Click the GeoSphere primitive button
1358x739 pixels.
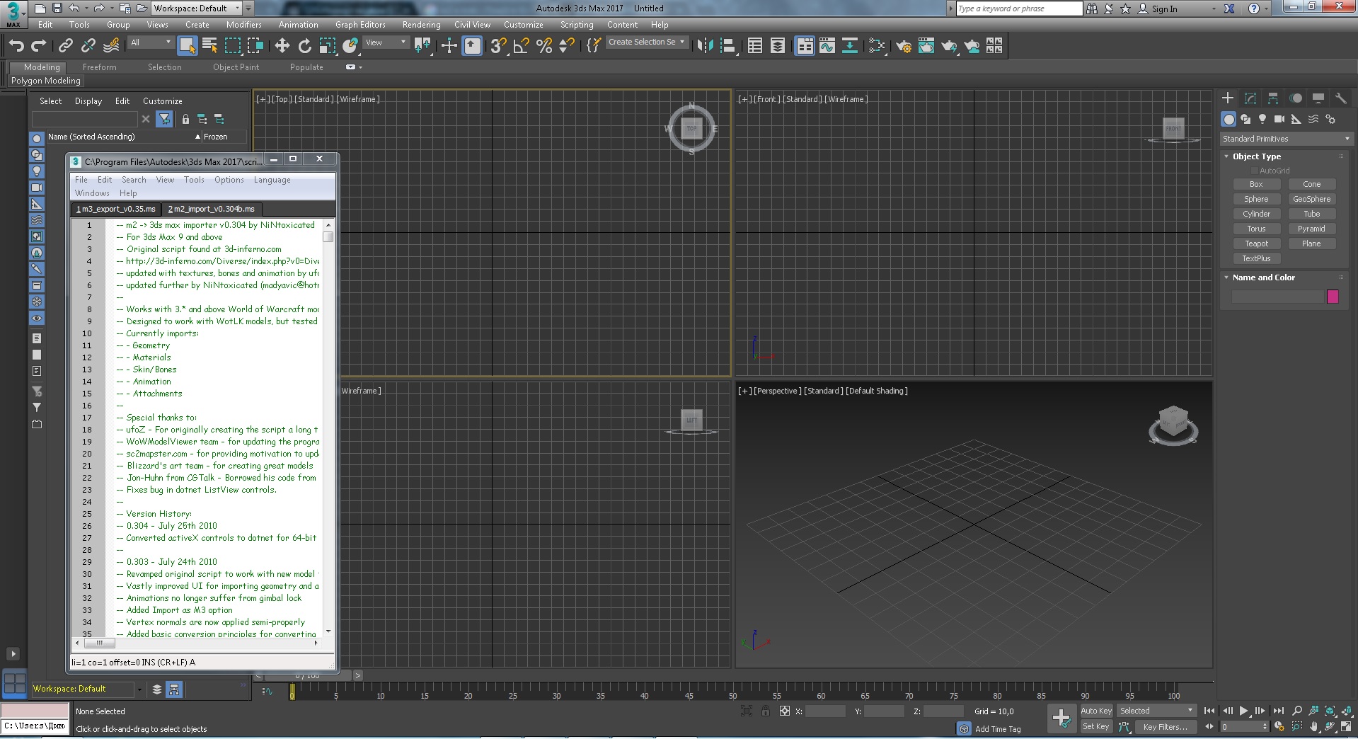click(x=1311, y=199)
